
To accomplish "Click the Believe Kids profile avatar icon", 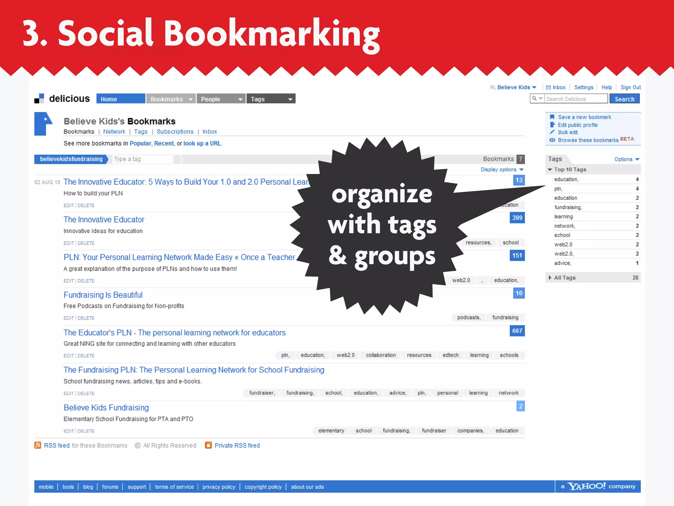I will click(43, 124).
